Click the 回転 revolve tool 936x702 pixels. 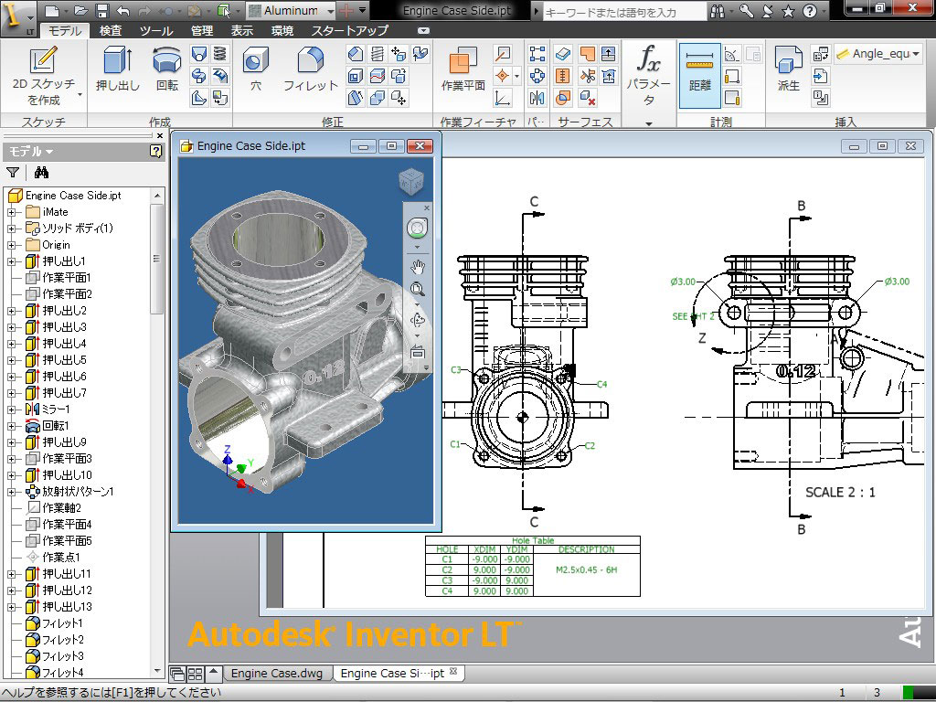(x=167, y=70)
